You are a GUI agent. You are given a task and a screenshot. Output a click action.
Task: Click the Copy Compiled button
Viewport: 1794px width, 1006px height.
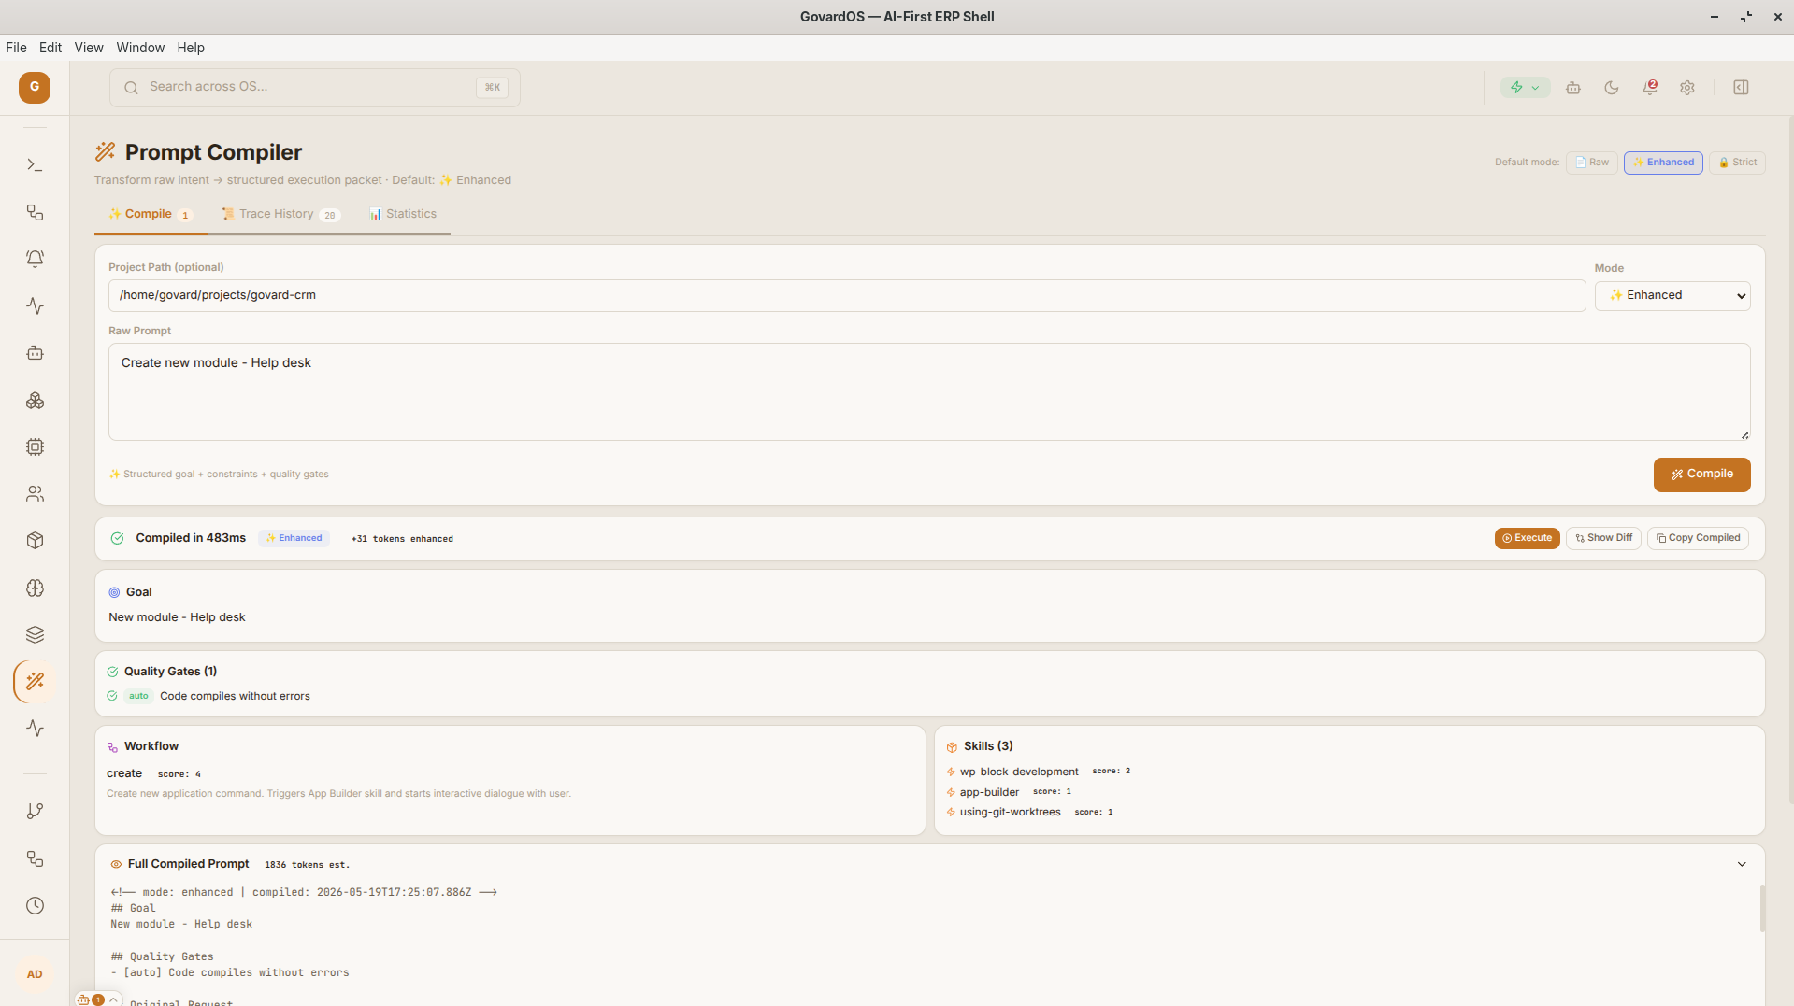pyautogui.click(x=1698, y=538)
